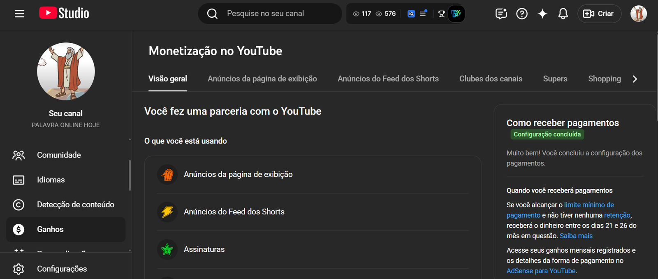Open the blue IQ extension icon

click(x=411, y=14)
